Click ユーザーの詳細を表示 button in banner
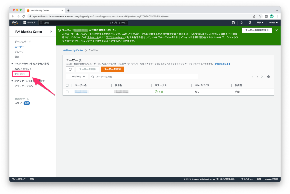The image size is (290, 194). (257, 30)
